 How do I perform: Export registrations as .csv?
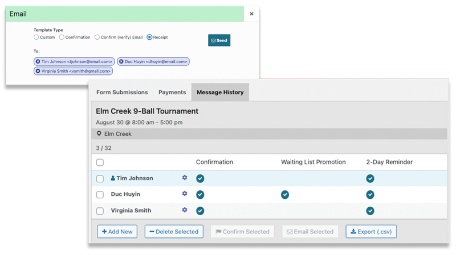(x=371, y=232)
